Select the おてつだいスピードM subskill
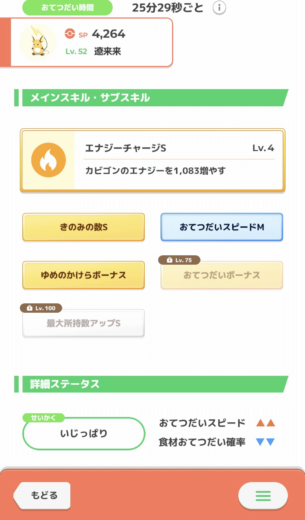This screenshot has height=520, width=305. (221, 227)
